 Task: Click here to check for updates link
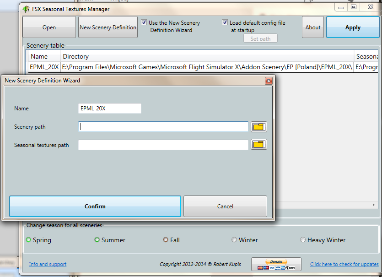pos(344,264)
